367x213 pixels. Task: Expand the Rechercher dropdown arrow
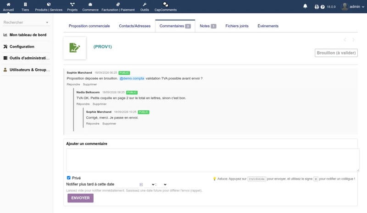click(x=47, y=22)
